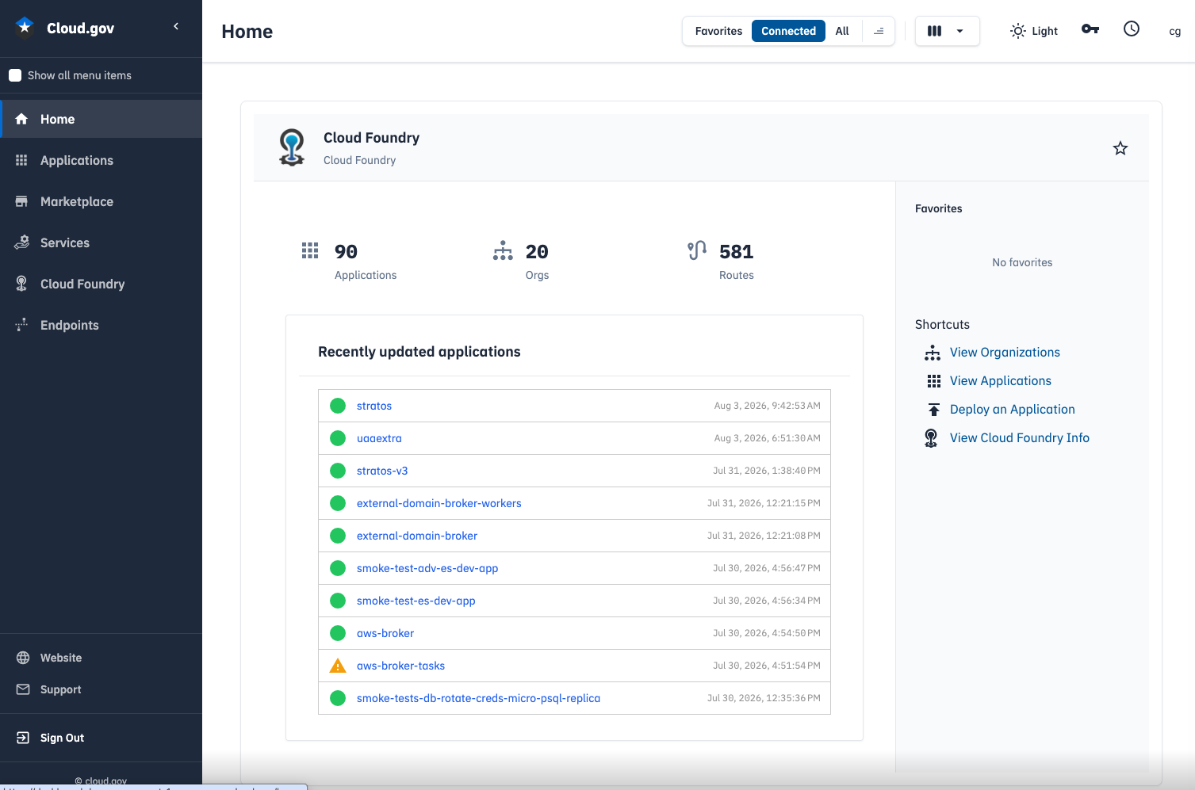Click the green status dot for uaaextra
This screenshot has height=790, width=1195.
[338, 438]
